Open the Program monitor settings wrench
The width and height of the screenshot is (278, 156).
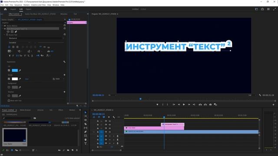tap(260, 95)
